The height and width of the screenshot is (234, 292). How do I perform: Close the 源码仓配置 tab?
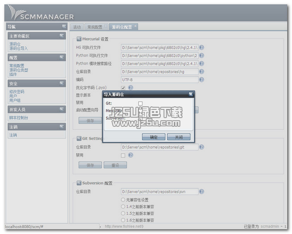tap(136, 26)
